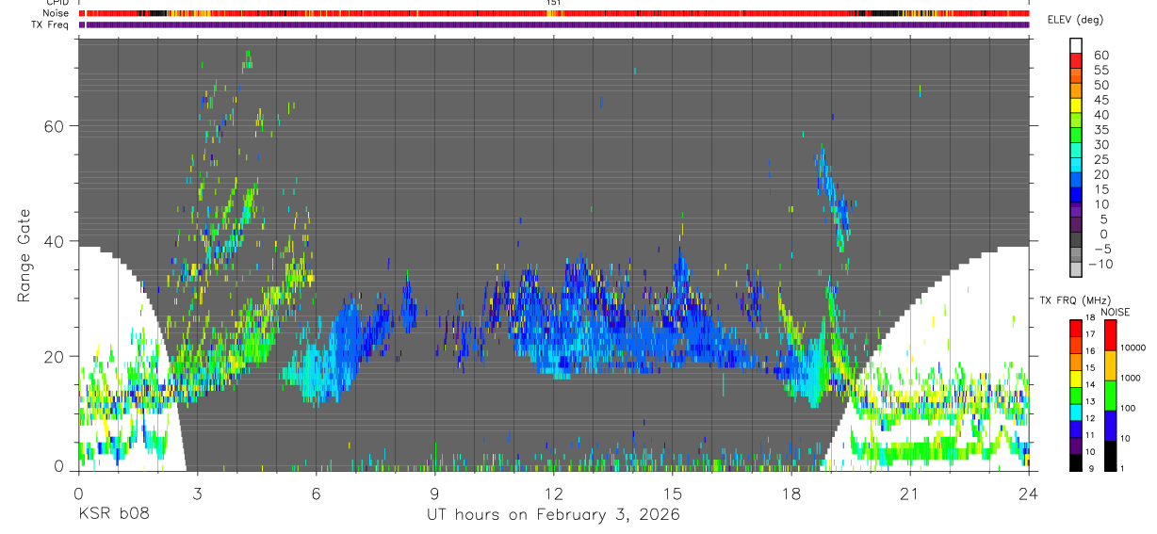Click the TX FRQ legend label '16'
The image size is (1157, 534).
(1090, 351)
